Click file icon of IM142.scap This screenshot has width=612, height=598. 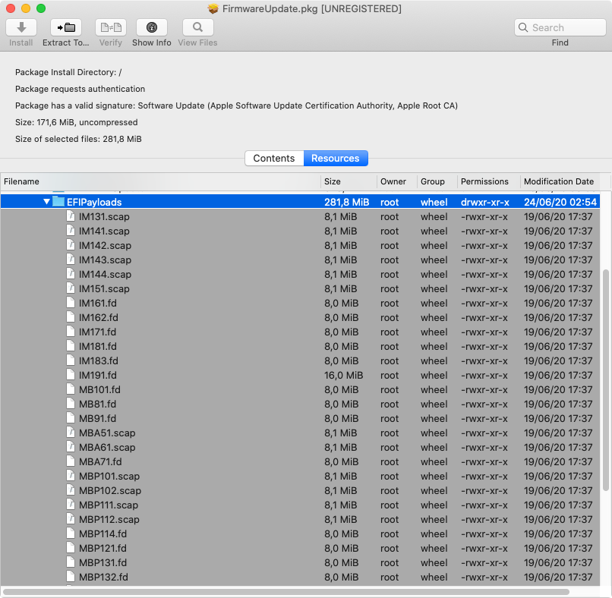pyautogui.click(x=71, y=245)
